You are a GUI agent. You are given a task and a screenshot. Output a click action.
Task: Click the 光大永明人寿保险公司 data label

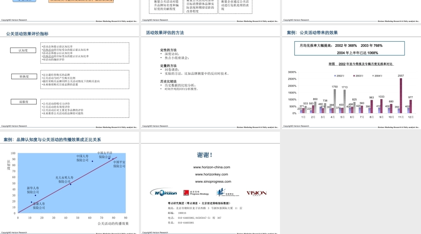click(x=64, y=180)
